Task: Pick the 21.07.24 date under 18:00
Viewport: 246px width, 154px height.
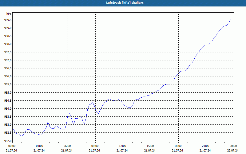Action: coord(177,151)
